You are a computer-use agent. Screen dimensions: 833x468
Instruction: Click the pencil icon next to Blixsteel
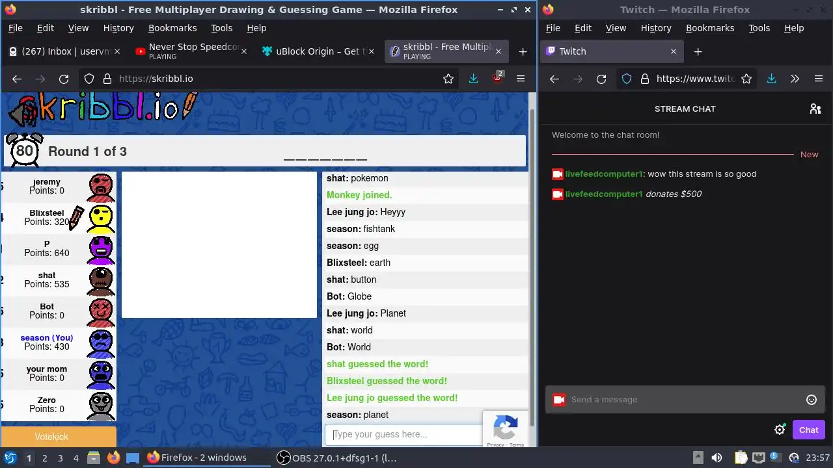(x=76, y=218)
